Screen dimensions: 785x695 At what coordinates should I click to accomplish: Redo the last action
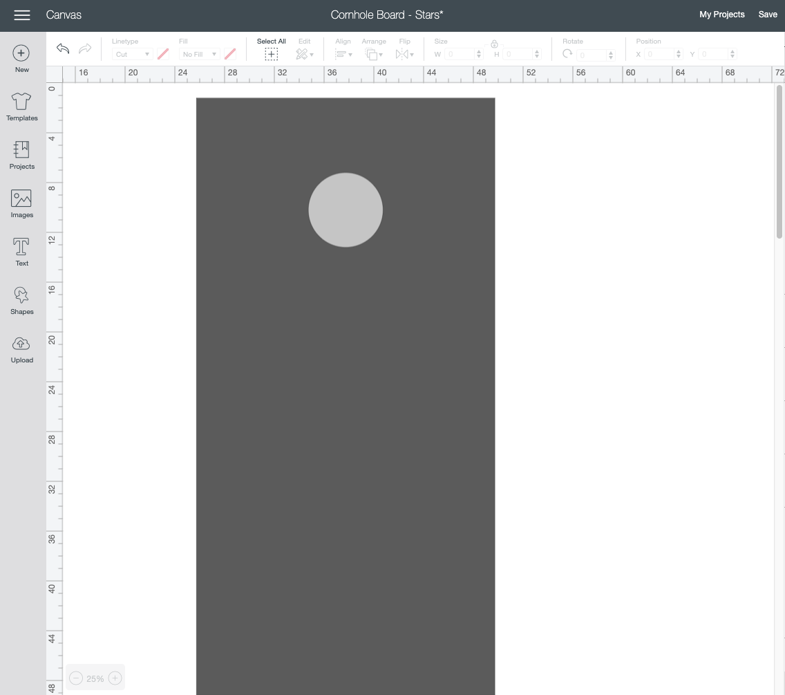pos(85,48)
